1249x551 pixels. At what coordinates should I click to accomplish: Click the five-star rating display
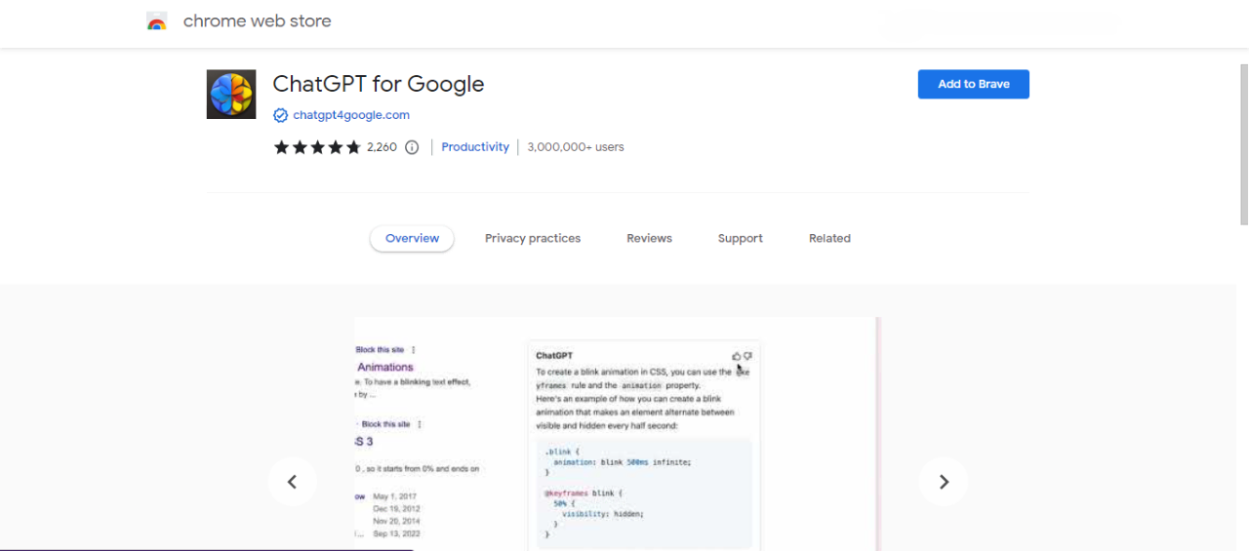tap(317, 147)
